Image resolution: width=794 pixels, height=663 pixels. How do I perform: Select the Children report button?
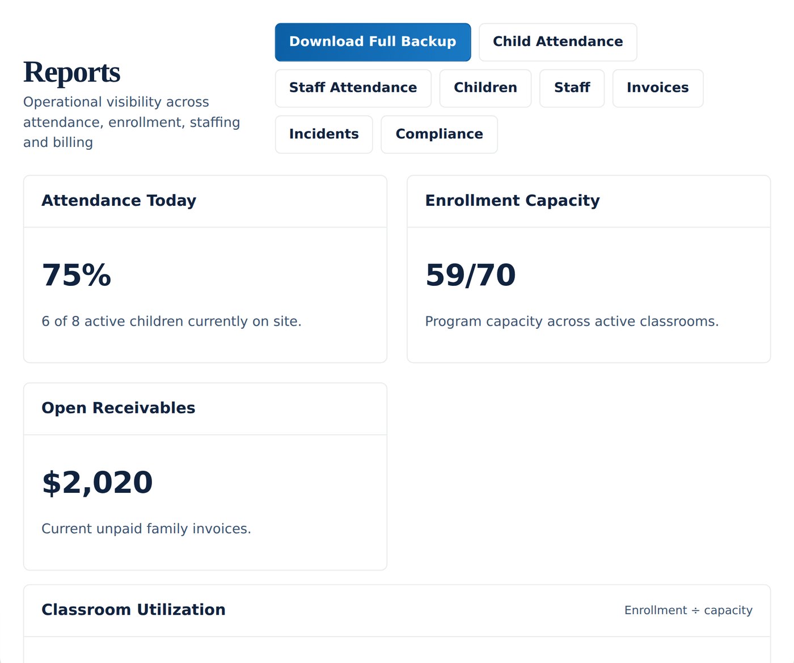(485, 88)
